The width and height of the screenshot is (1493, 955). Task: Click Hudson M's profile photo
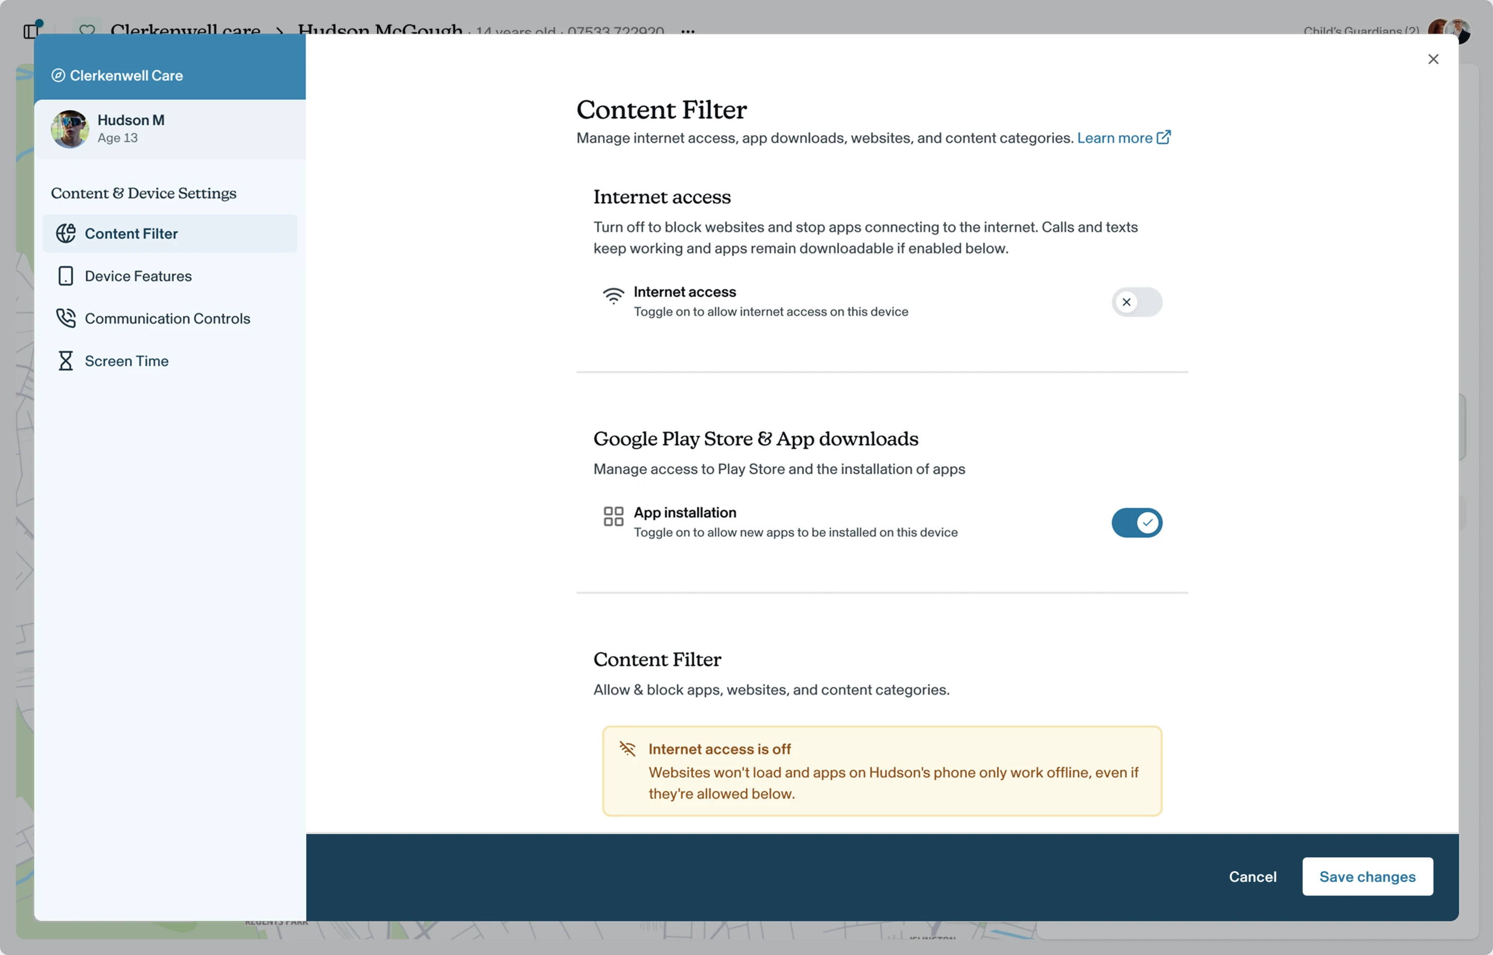[70, 129]
